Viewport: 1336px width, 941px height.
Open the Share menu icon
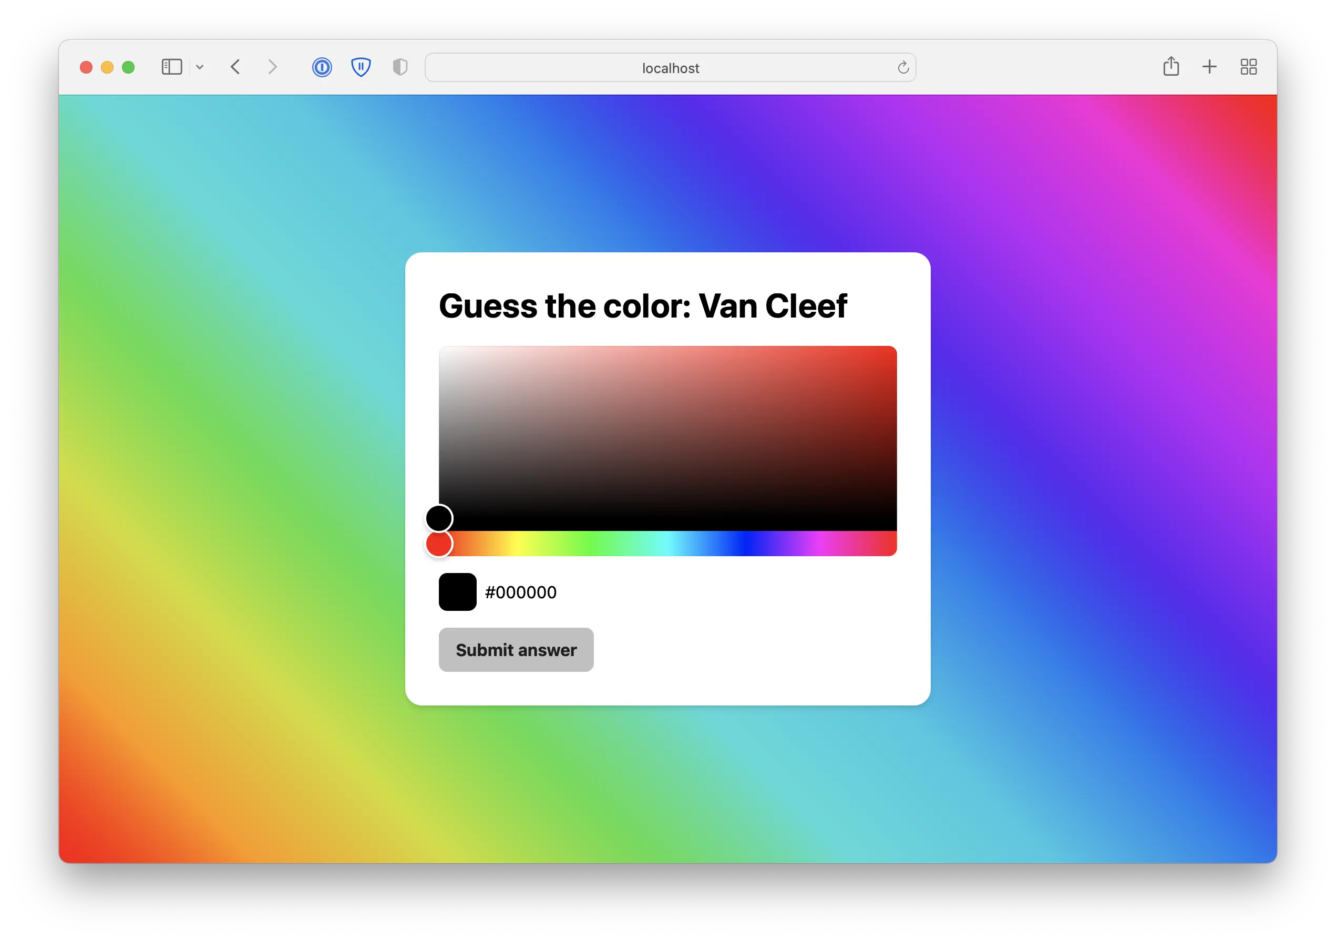(1171, 66)
